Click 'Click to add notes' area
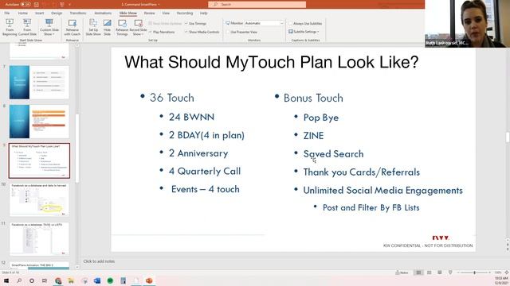 (99, 261)
